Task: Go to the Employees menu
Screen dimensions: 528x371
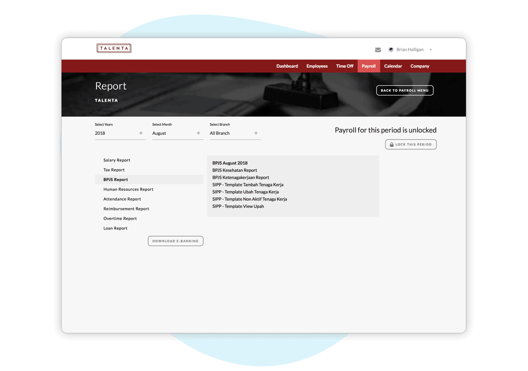Action: click(x=317, y=66)
